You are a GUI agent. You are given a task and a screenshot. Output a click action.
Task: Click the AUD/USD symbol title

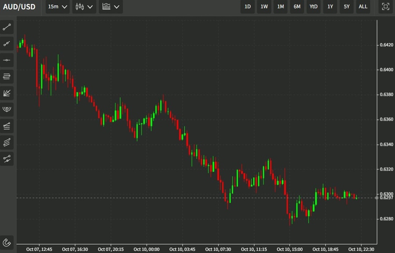point(19,7)
